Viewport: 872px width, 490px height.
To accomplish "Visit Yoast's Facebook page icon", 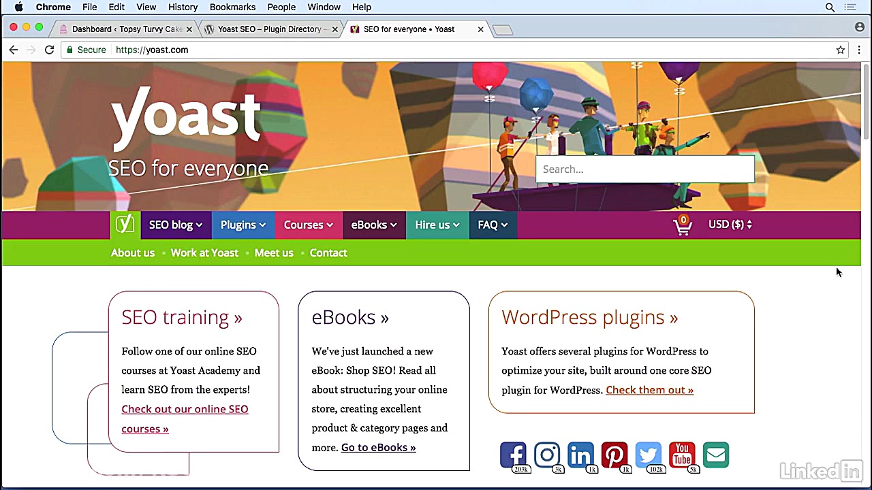I will [513, 455].
